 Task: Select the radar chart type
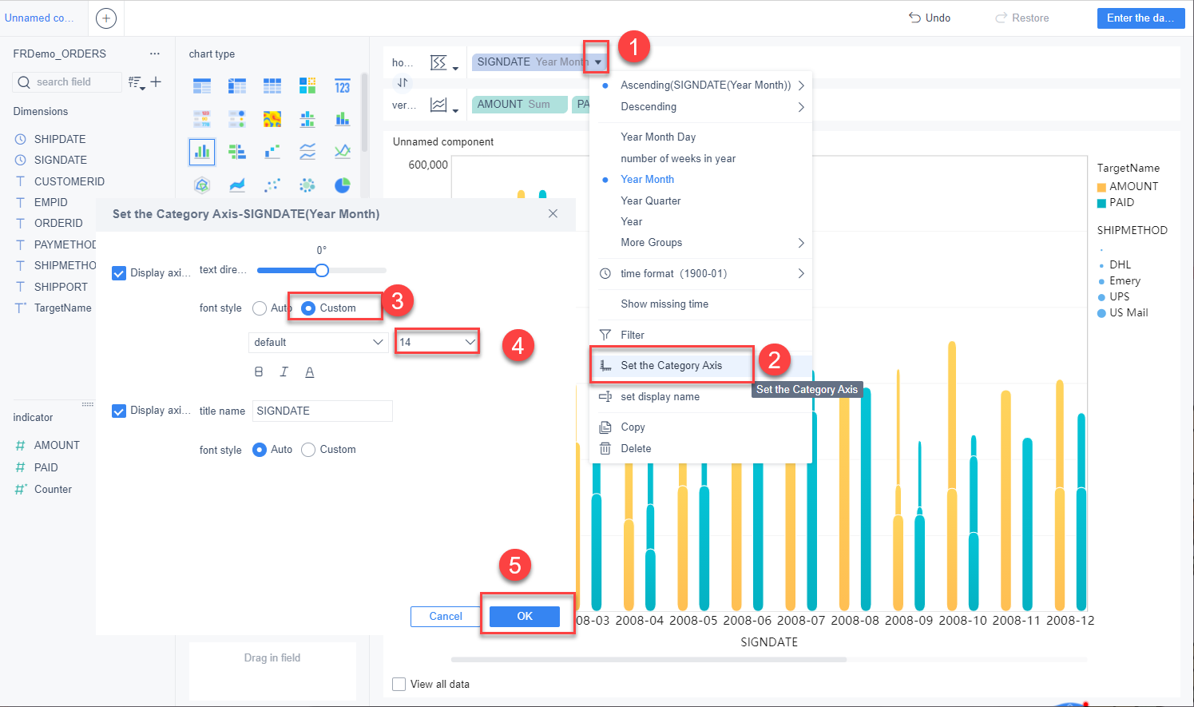pos(202,185)
